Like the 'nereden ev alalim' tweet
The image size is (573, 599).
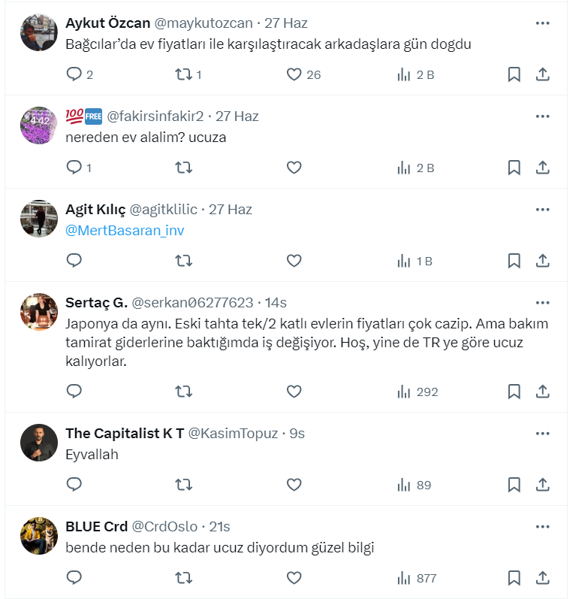coord(294,168)
